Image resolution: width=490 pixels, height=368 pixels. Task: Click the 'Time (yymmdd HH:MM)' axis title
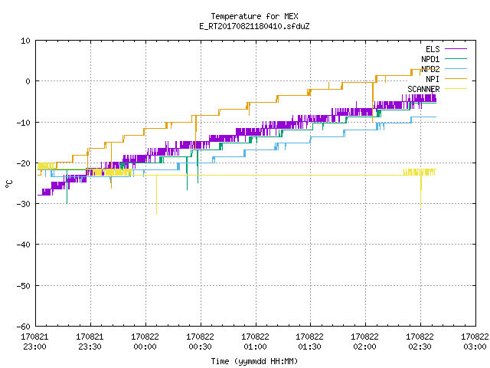click(x=254, y=361)
